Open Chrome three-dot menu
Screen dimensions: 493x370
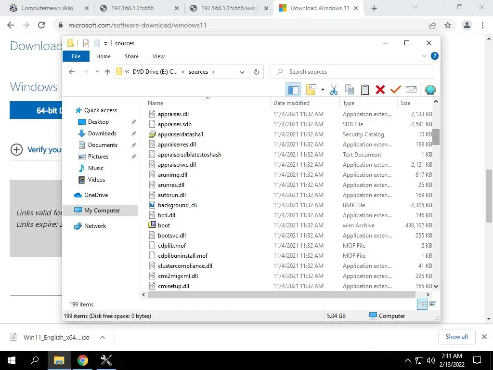[x=482, y=25]
